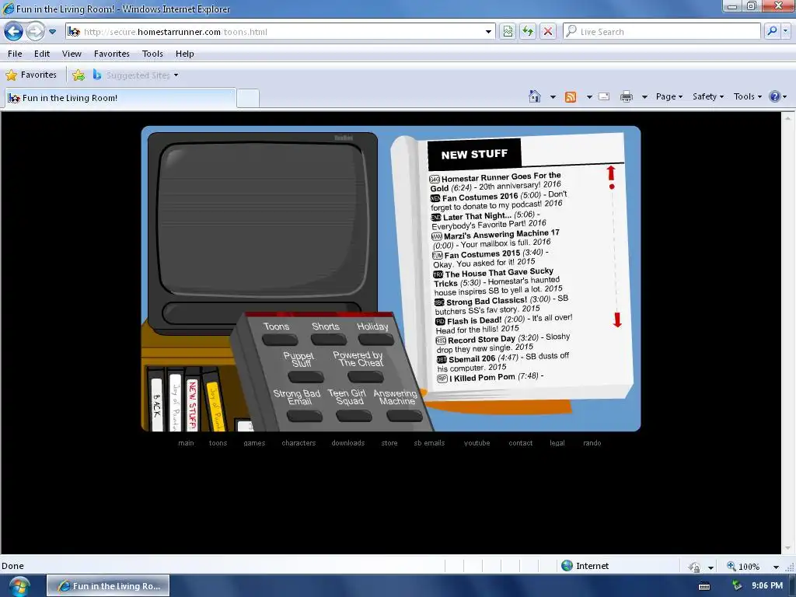The height and width of the screenshot is (597, 796).
Task: Click the Print icon
Action: pos(627,96)
